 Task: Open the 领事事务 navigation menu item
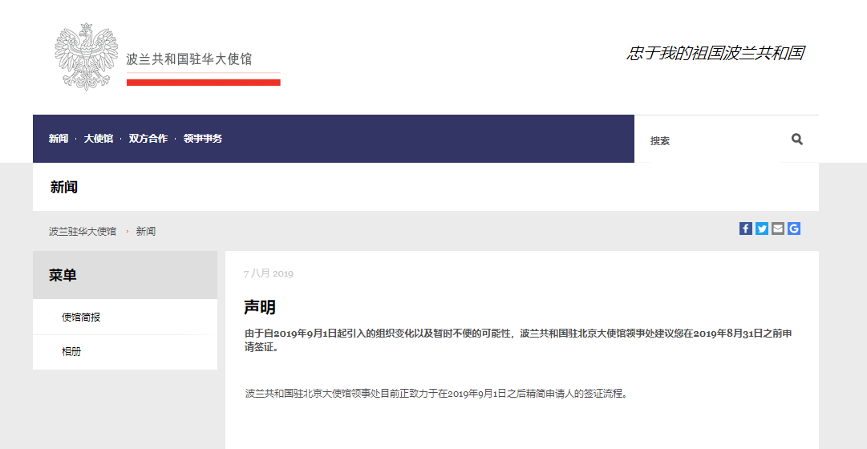[203, 139]
